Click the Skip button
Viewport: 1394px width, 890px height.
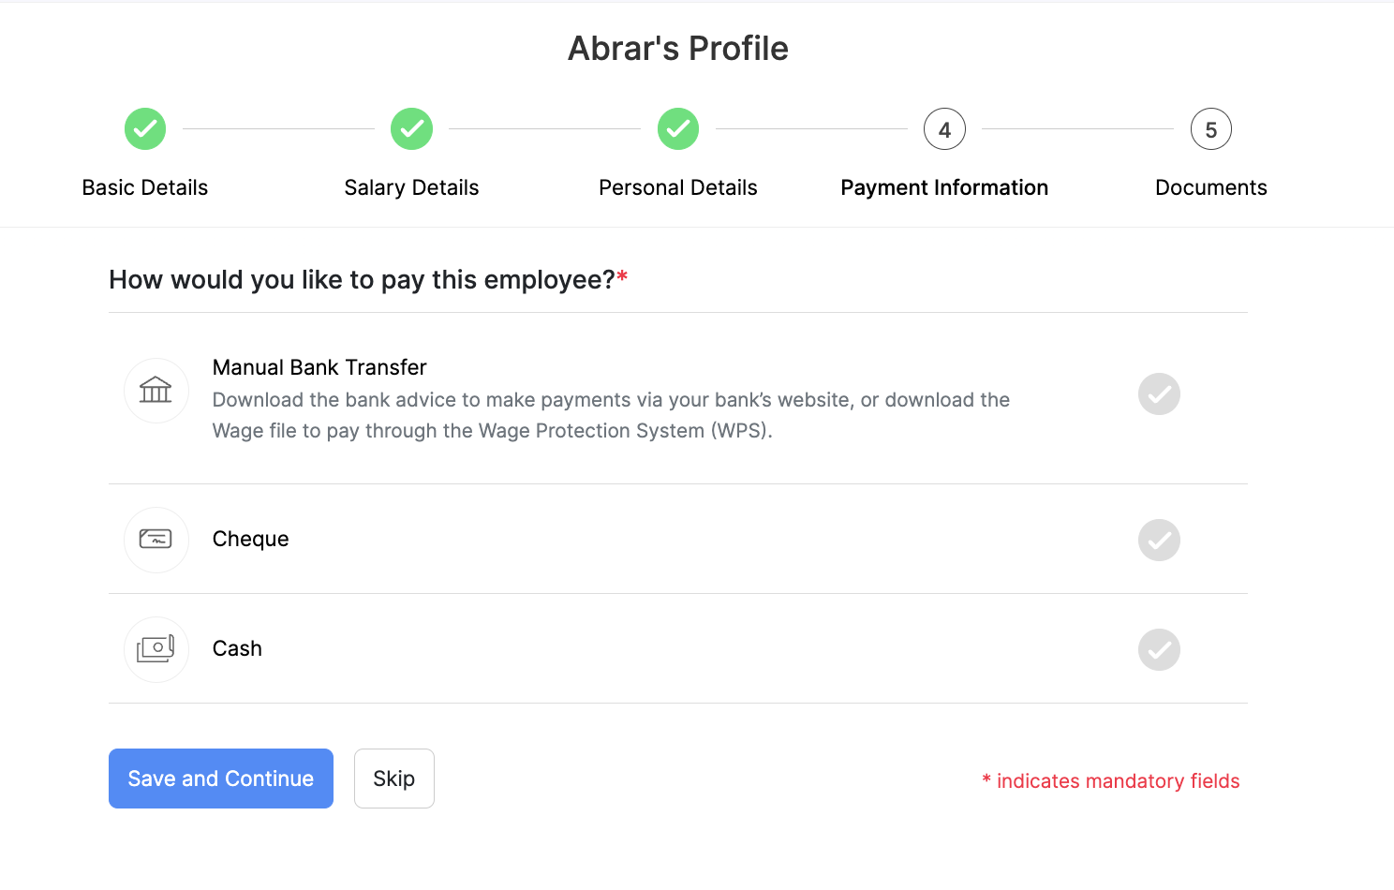(x=393, y=778)
